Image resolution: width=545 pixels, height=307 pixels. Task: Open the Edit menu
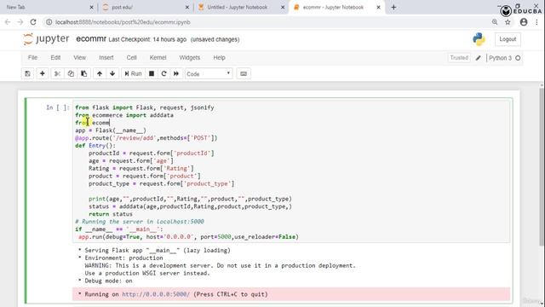(x=55, y=58)
